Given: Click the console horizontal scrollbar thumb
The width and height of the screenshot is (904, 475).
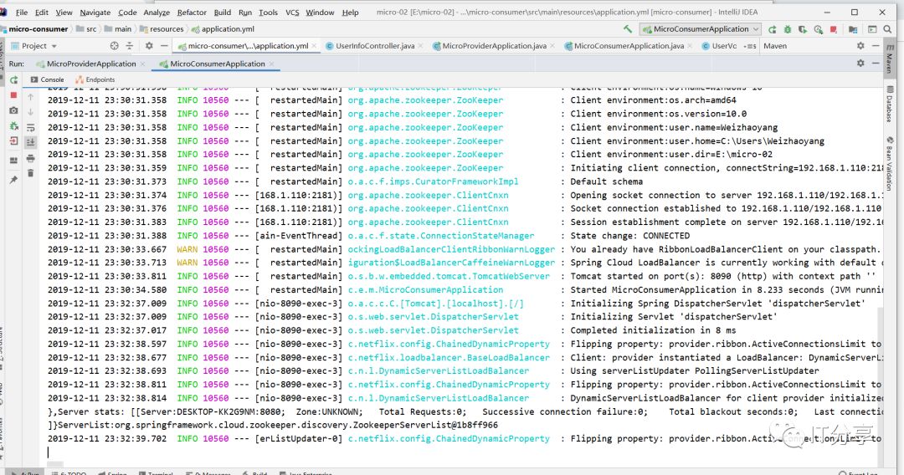Looking at the screenshot, I should (x=54, y=464).
